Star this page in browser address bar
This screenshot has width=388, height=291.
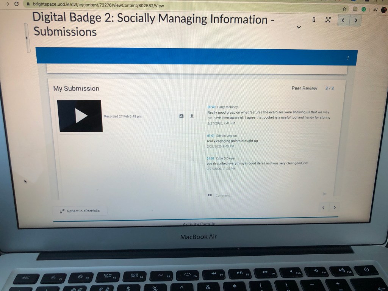pos(344,9)
